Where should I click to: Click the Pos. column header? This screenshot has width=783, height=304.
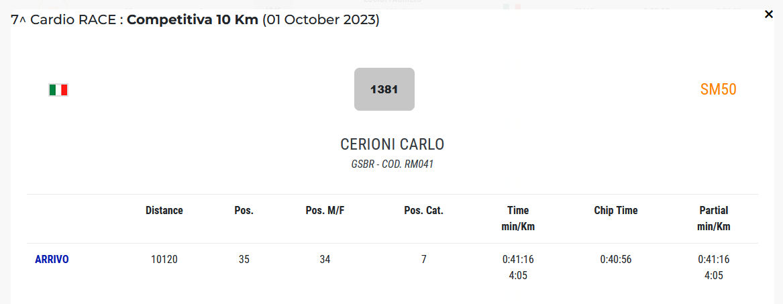pos(244,210)
